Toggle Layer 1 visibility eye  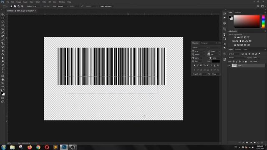229,65
